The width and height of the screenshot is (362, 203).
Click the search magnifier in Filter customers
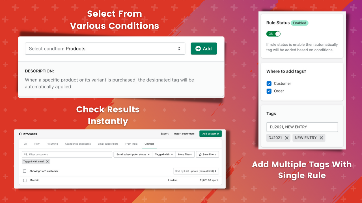26,155
